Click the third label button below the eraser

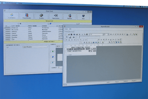pyautogui.click(x=53, y=62)
